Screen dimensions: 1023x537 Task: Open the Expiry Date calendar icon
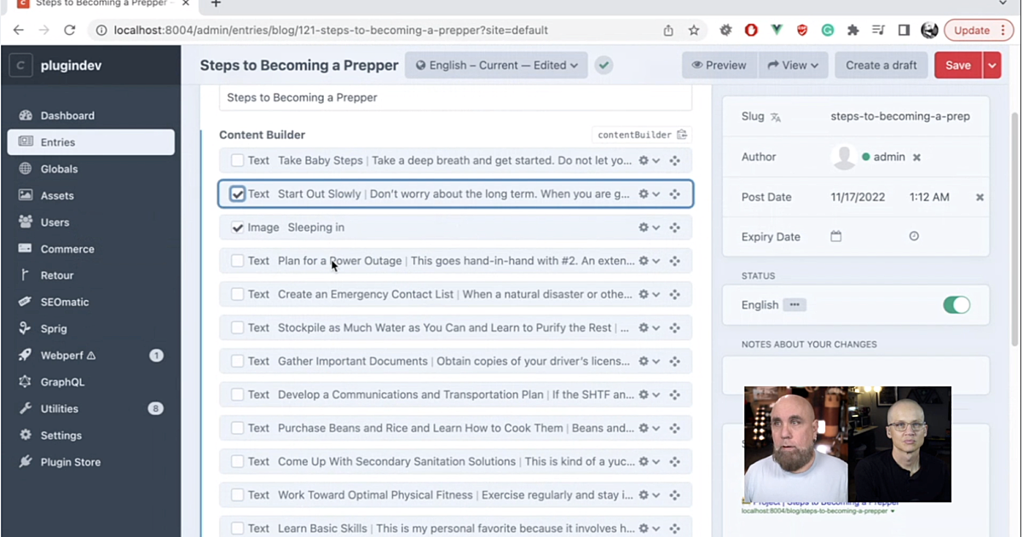pyautogui.click(x=835, y=236)
